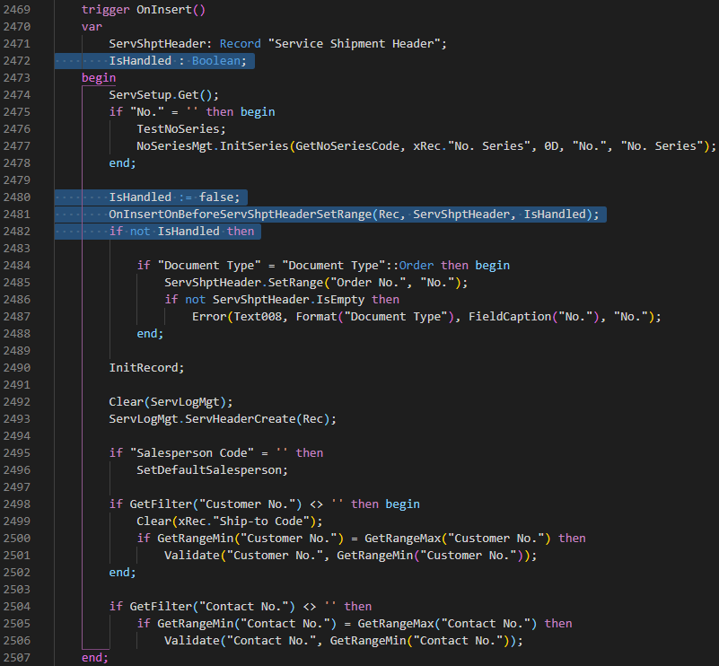Click the final end on line 2507
Viewport: 719px width, 666px height.
(88, 657)
